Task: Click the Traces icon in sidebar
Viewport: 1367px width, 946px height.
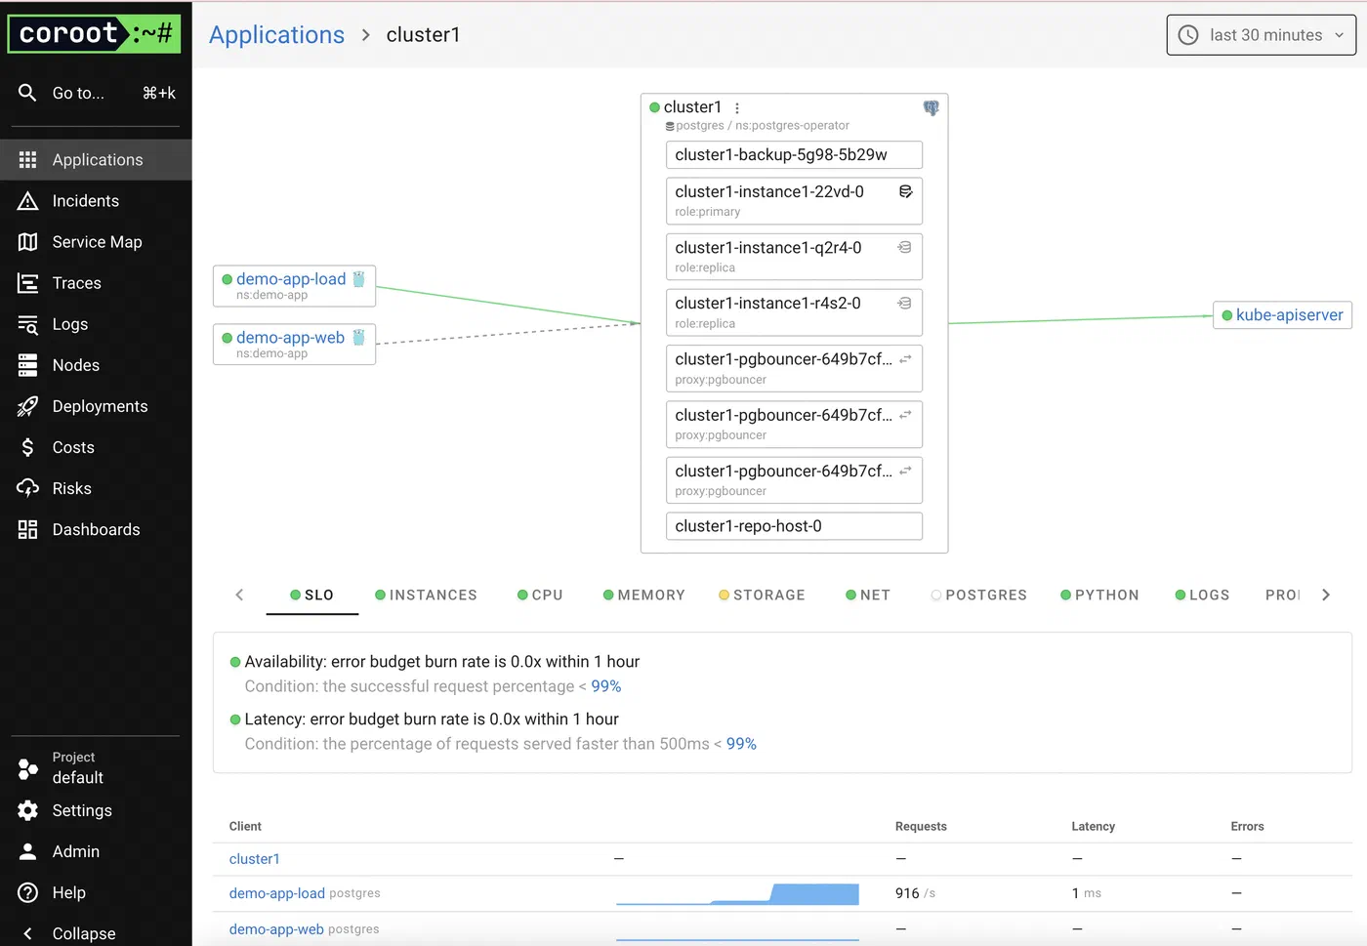Action: click(27, 283)
